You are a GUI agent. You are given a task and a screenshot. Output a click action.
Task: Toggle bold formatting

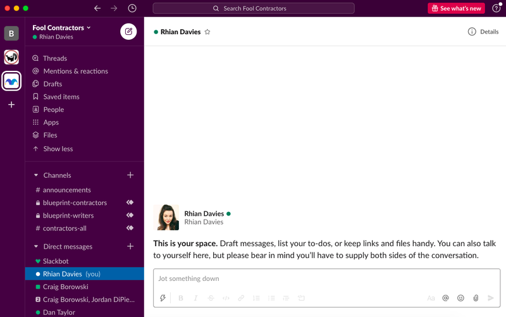[181, 298]
